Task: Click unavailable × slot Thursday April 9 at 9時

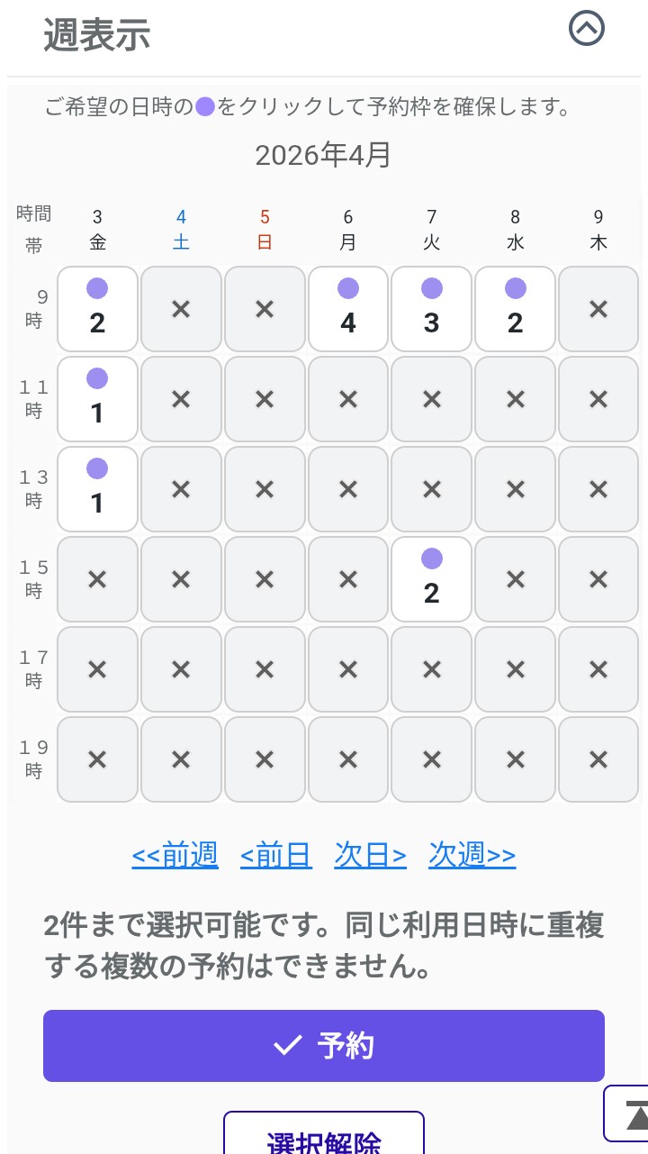Action: coord(598,308)
